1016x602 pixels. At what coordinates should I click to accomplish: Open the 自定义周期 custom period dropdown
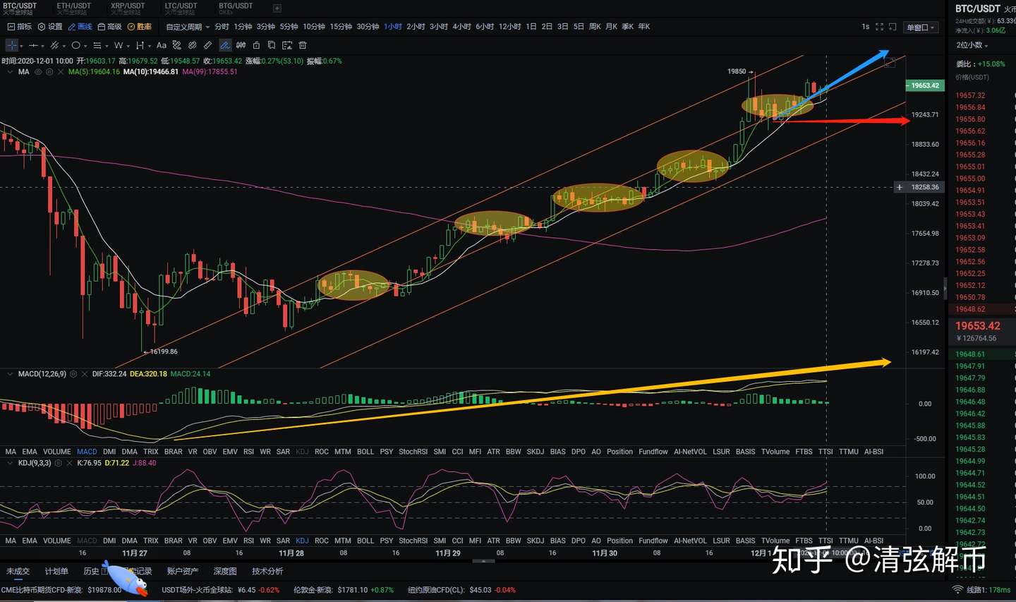coord(188,27)
